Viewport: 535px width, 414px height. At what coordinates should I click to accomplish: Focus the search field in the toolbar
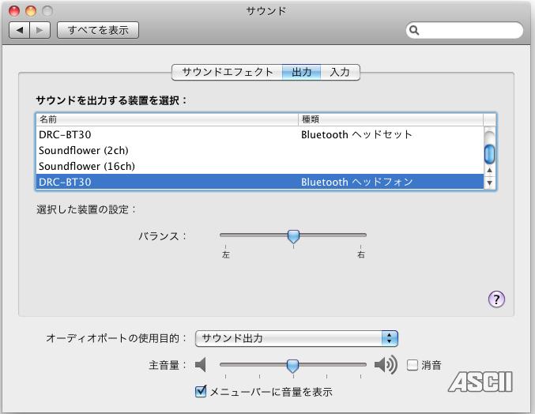465,30
